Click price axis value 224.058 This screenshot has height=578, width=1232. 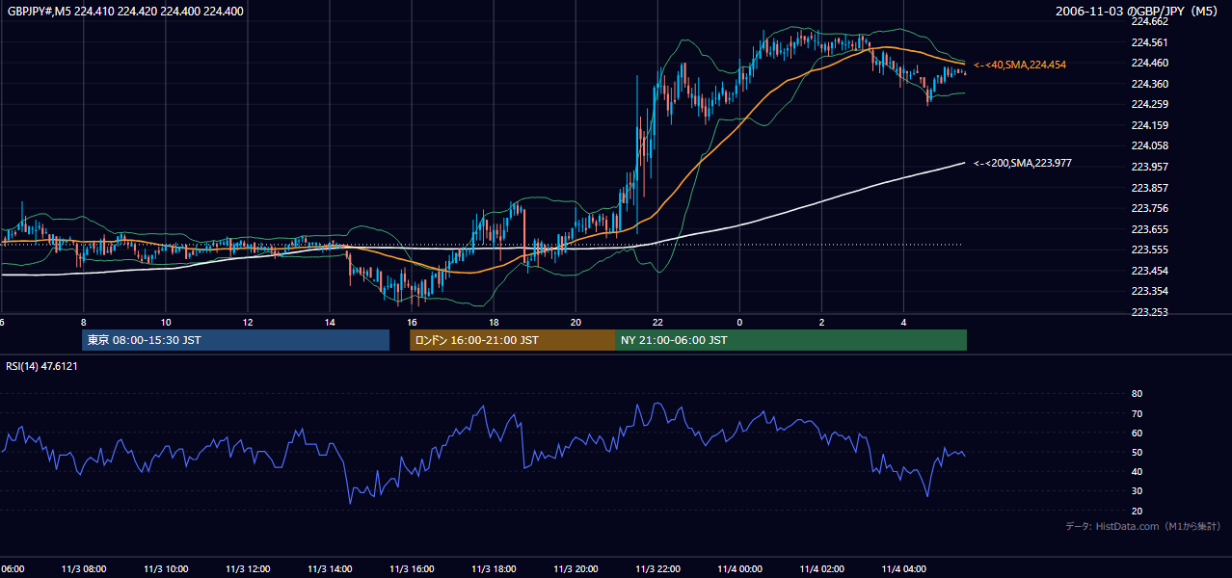(1149, 145)
